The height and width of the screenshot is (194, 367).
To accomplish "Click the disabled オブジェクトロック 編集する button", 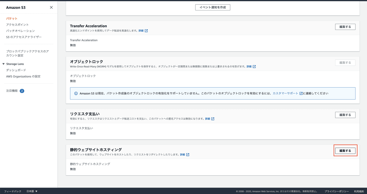I will pos(345,63).
